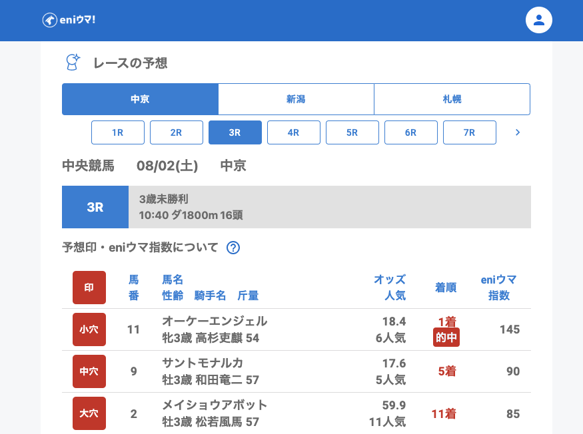The image size is (583, 434).
Task: Click the red 的中 hit badge
Action: click(x=446, y=337)
